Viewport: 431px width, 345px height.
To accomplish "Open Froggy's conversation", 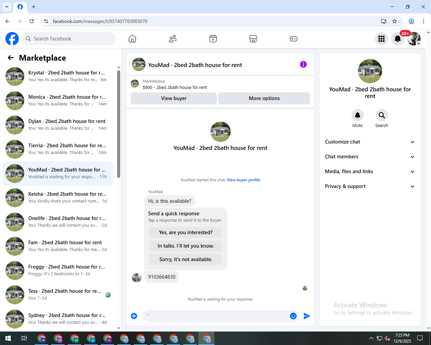I will coord(58,271).
